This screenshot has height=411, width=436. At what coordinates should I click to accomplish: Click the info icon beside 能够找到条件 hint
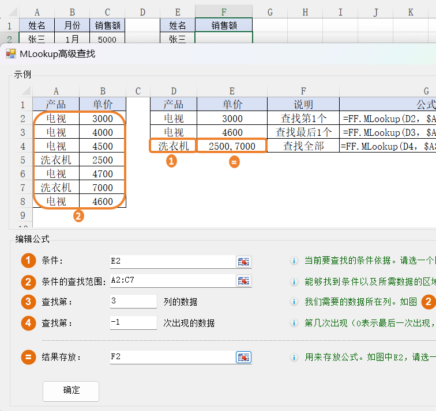tap(294, 282)
